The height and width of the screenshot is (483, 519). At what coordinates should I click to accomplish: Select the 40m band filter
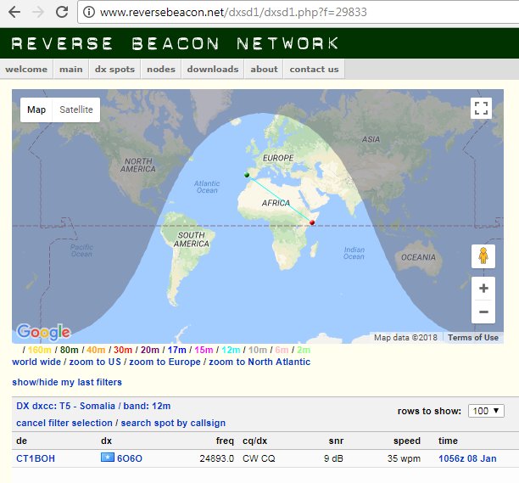point(96,350)
